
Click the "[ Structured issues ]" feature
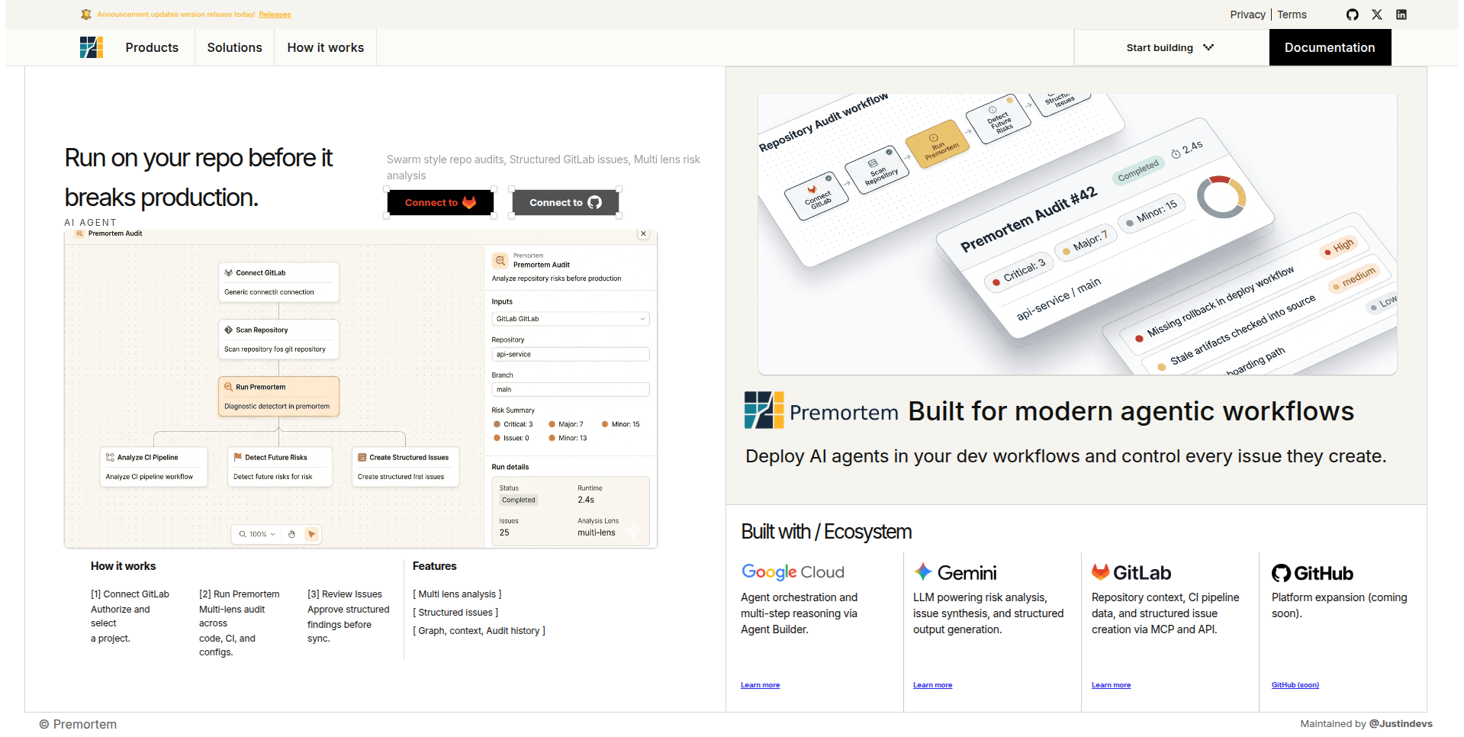[x=455, y=613]
